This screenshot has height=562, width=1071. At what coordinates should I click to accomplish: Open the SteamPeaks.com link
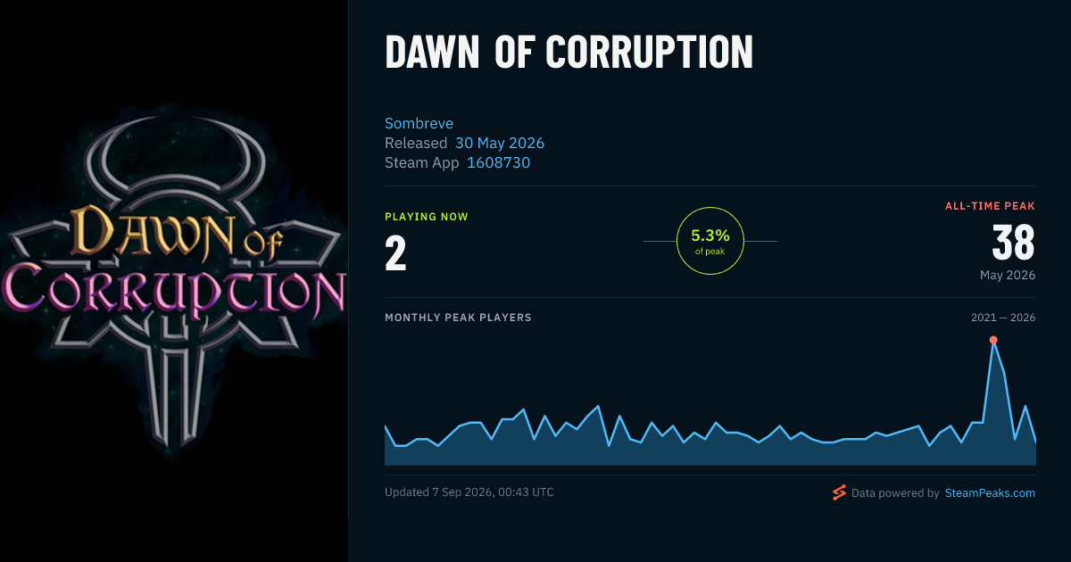[990, 492]
